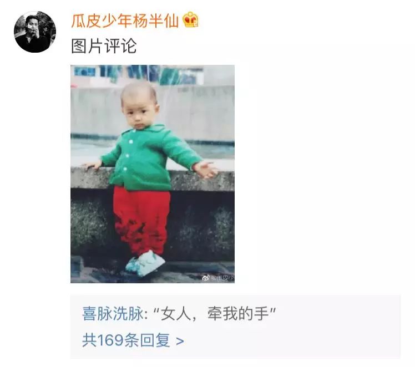Visit the 喜脉洗脉 commenter profile
415x367 pixels.
[113, 314]
